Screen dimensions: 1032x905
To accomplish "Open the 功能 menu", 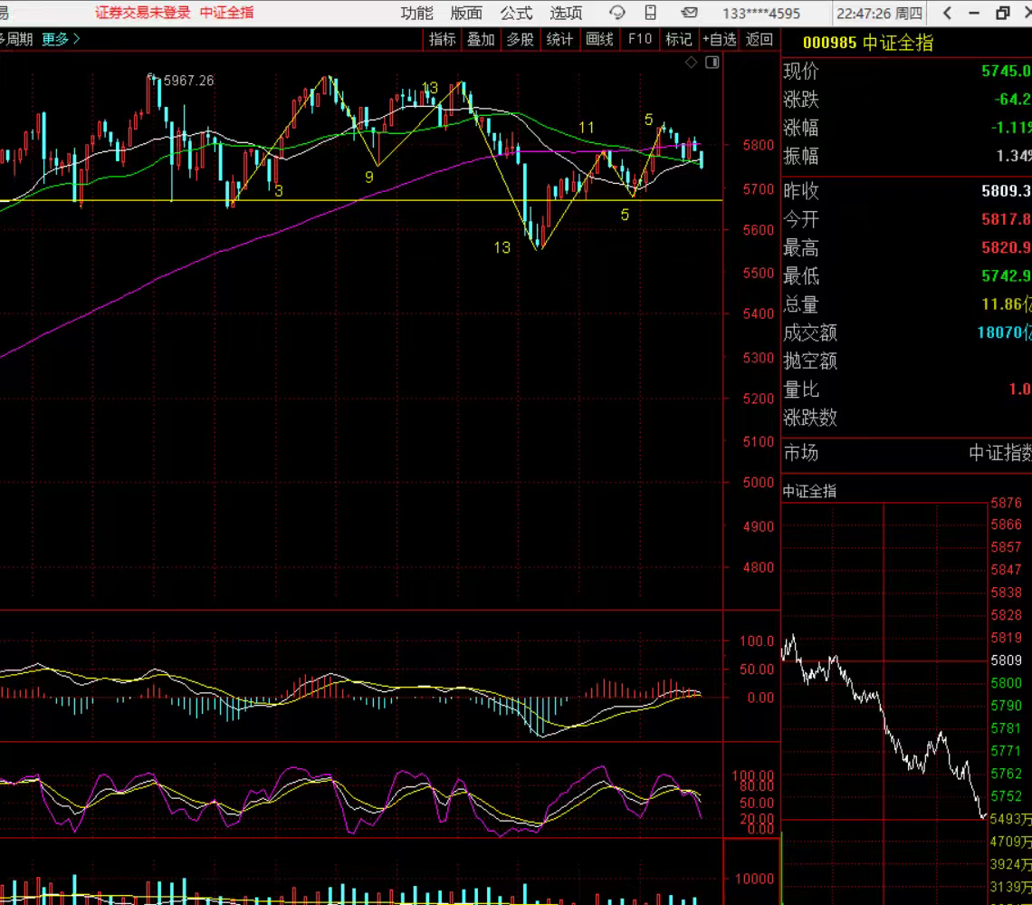I will (x=416, y=13).
